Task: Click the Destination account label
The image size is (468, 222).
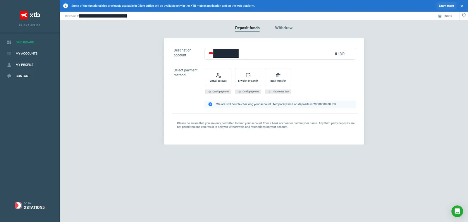Action: point(183,53)
